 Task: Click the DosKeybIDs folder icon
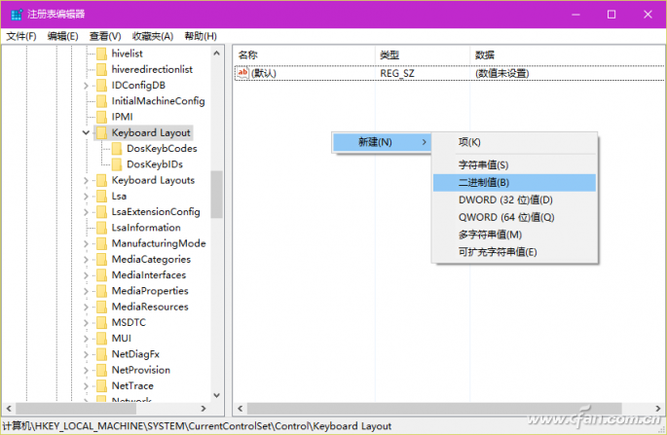[117, 164]
